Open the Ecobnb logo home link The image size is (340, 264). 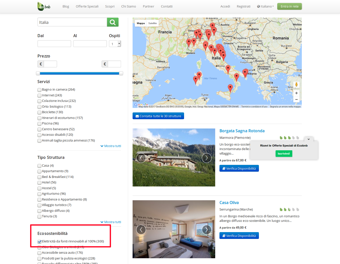point(44,6)
